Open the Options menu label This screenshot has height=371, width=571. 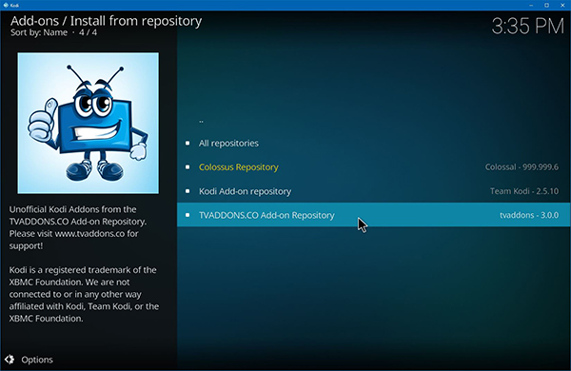click(x=37, y=360)
